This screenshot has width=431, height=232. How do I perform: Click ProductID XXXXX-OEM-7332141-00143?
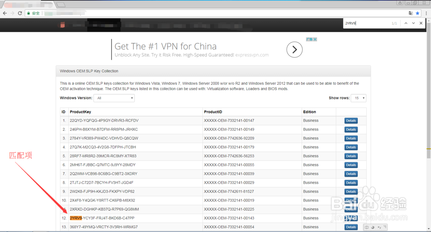pos(229,218)
